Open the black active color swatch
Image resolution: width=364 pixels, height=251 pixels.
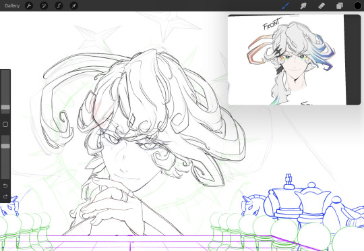(358, 5)
